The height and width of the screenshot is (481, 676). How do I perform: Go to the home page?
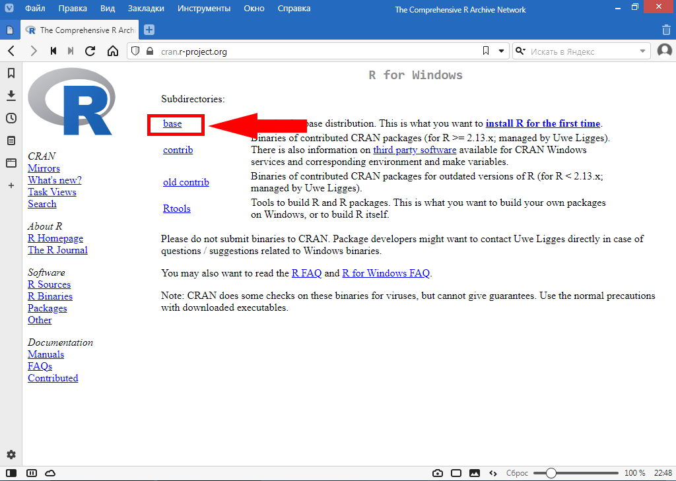[113, 51]
